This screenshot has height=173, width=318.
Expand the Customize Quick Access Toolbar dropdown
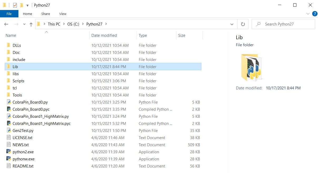(x=27, y=6)
